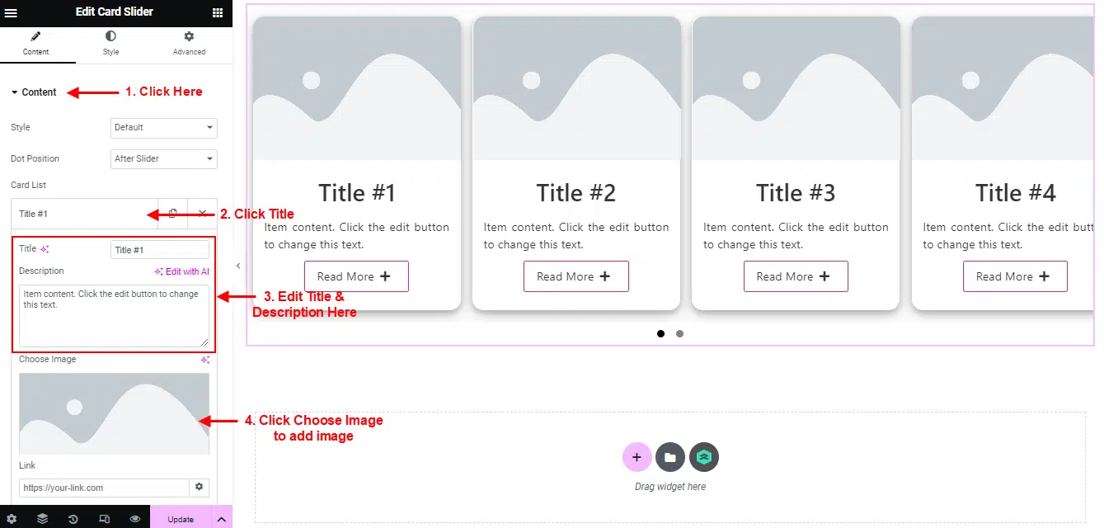Viewport: 1104px width, 528px height.
Task: Open the hamburger menu in panel header
Action: (x=11, y=12)
